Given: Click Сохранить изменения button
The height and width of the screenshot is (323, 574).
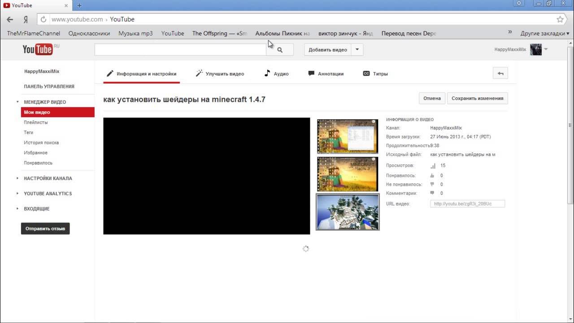Looking at the screenshot, I should (478, 98).
